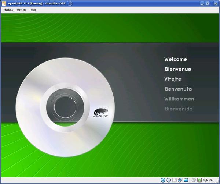Click the green keyboard capture arrow icon
This screenshot has width=220, height=184.
pyautogui.click(x=199, y=180)
